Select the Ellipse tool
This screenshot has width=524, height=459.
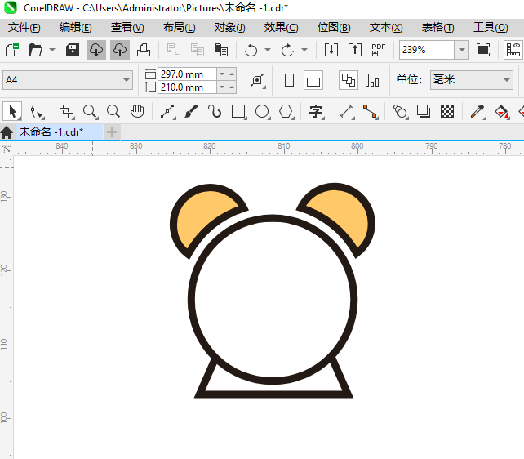[262, 111]
